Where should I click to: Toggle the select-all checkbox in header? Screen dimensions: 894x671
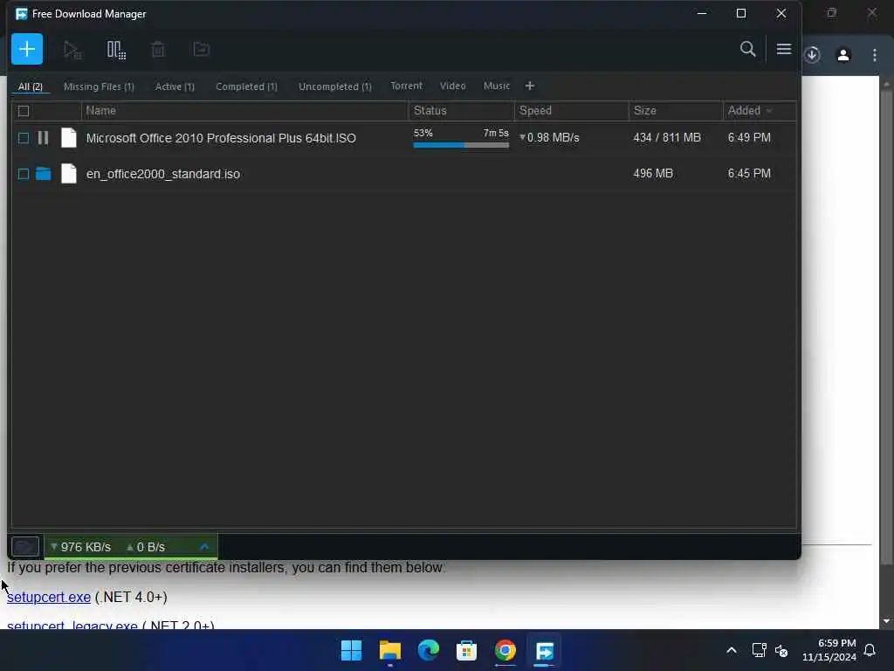[x=24, y=111]
